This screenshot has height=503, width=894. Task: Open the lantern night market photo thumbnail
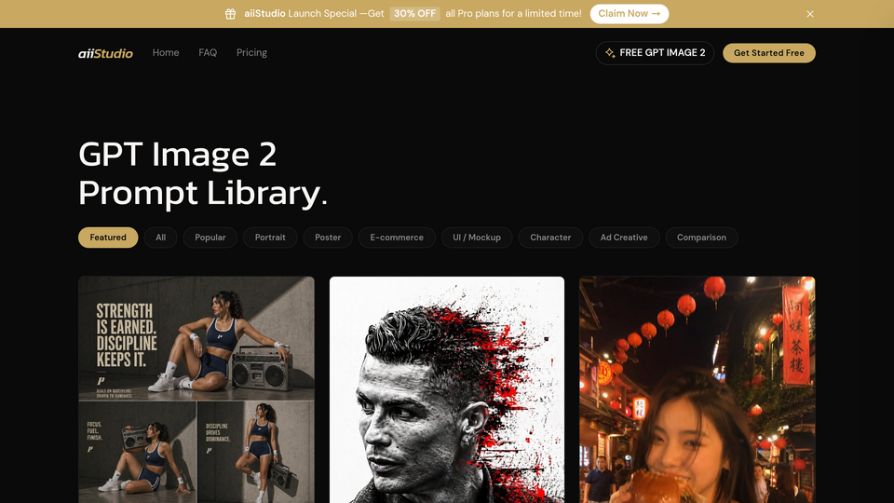point(698,389)
